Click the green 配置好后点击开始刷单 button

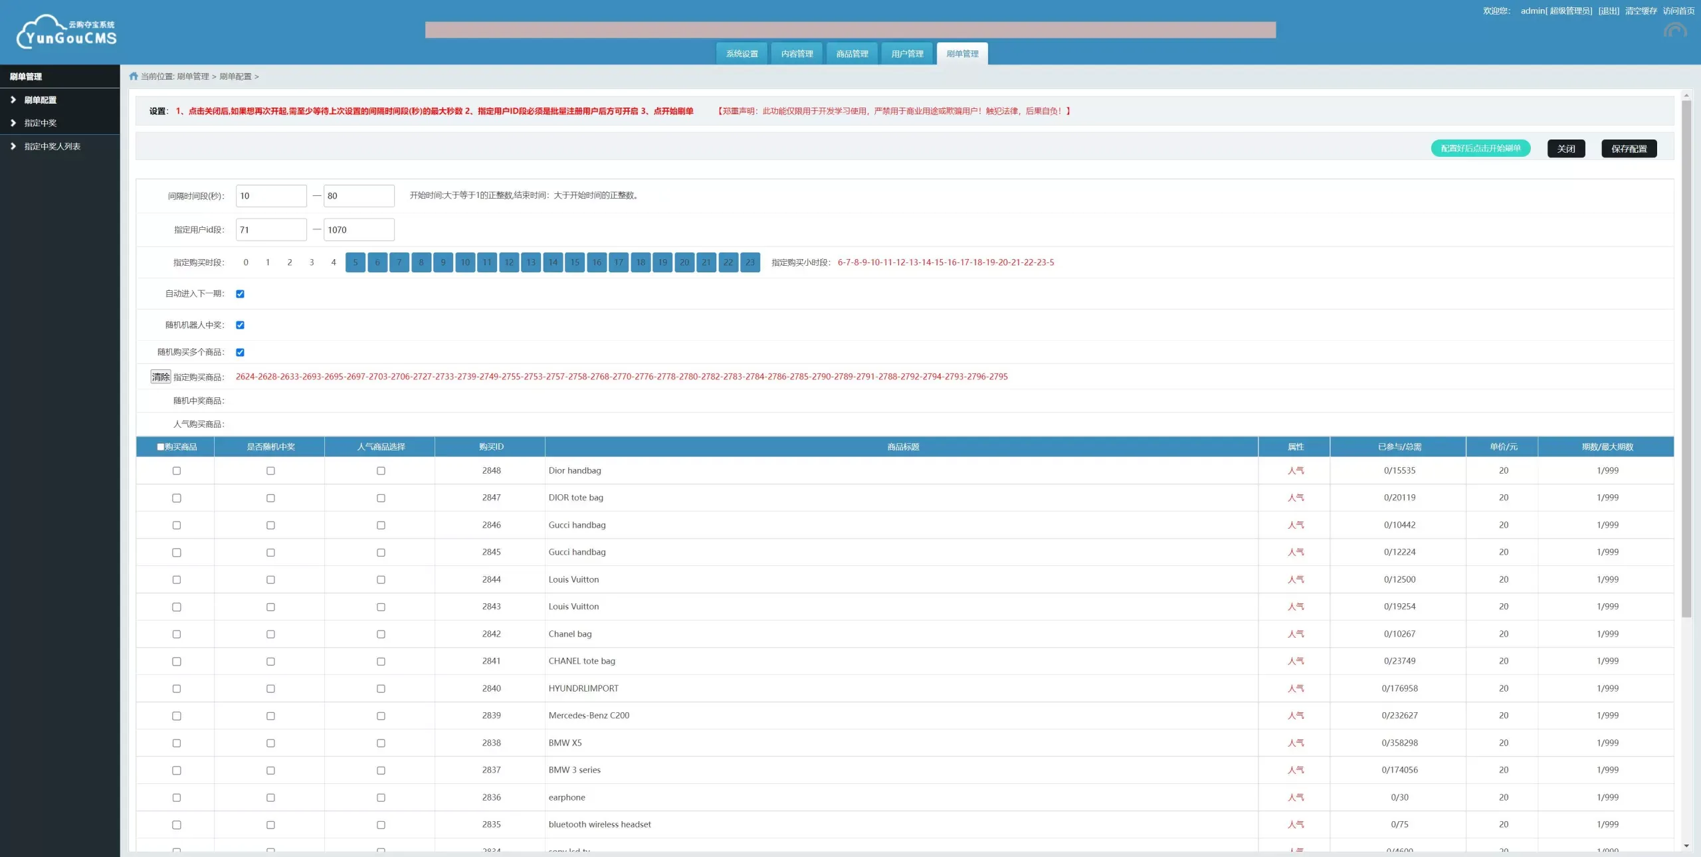click(x=1480, y=148)
